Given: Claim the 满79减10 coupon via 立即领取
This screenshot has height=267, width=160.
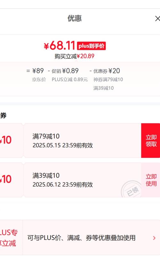Looking at the screenshot, I should (x=151, y=140).
